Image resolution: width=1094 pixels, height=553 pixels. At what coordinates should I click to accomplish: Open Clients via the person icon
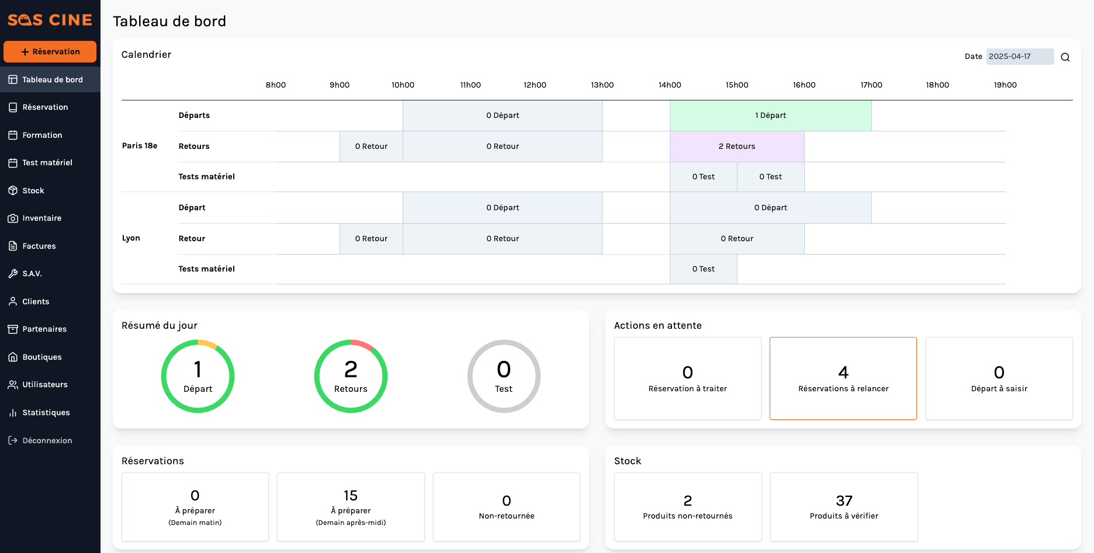click(13, 301)
